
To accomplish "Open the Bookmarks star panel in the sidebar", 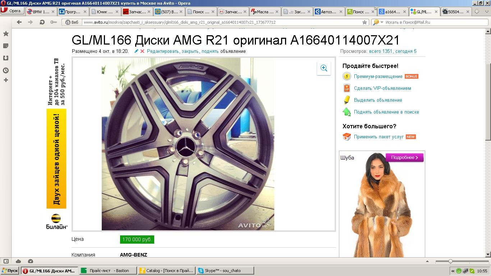I will [6, 34].
